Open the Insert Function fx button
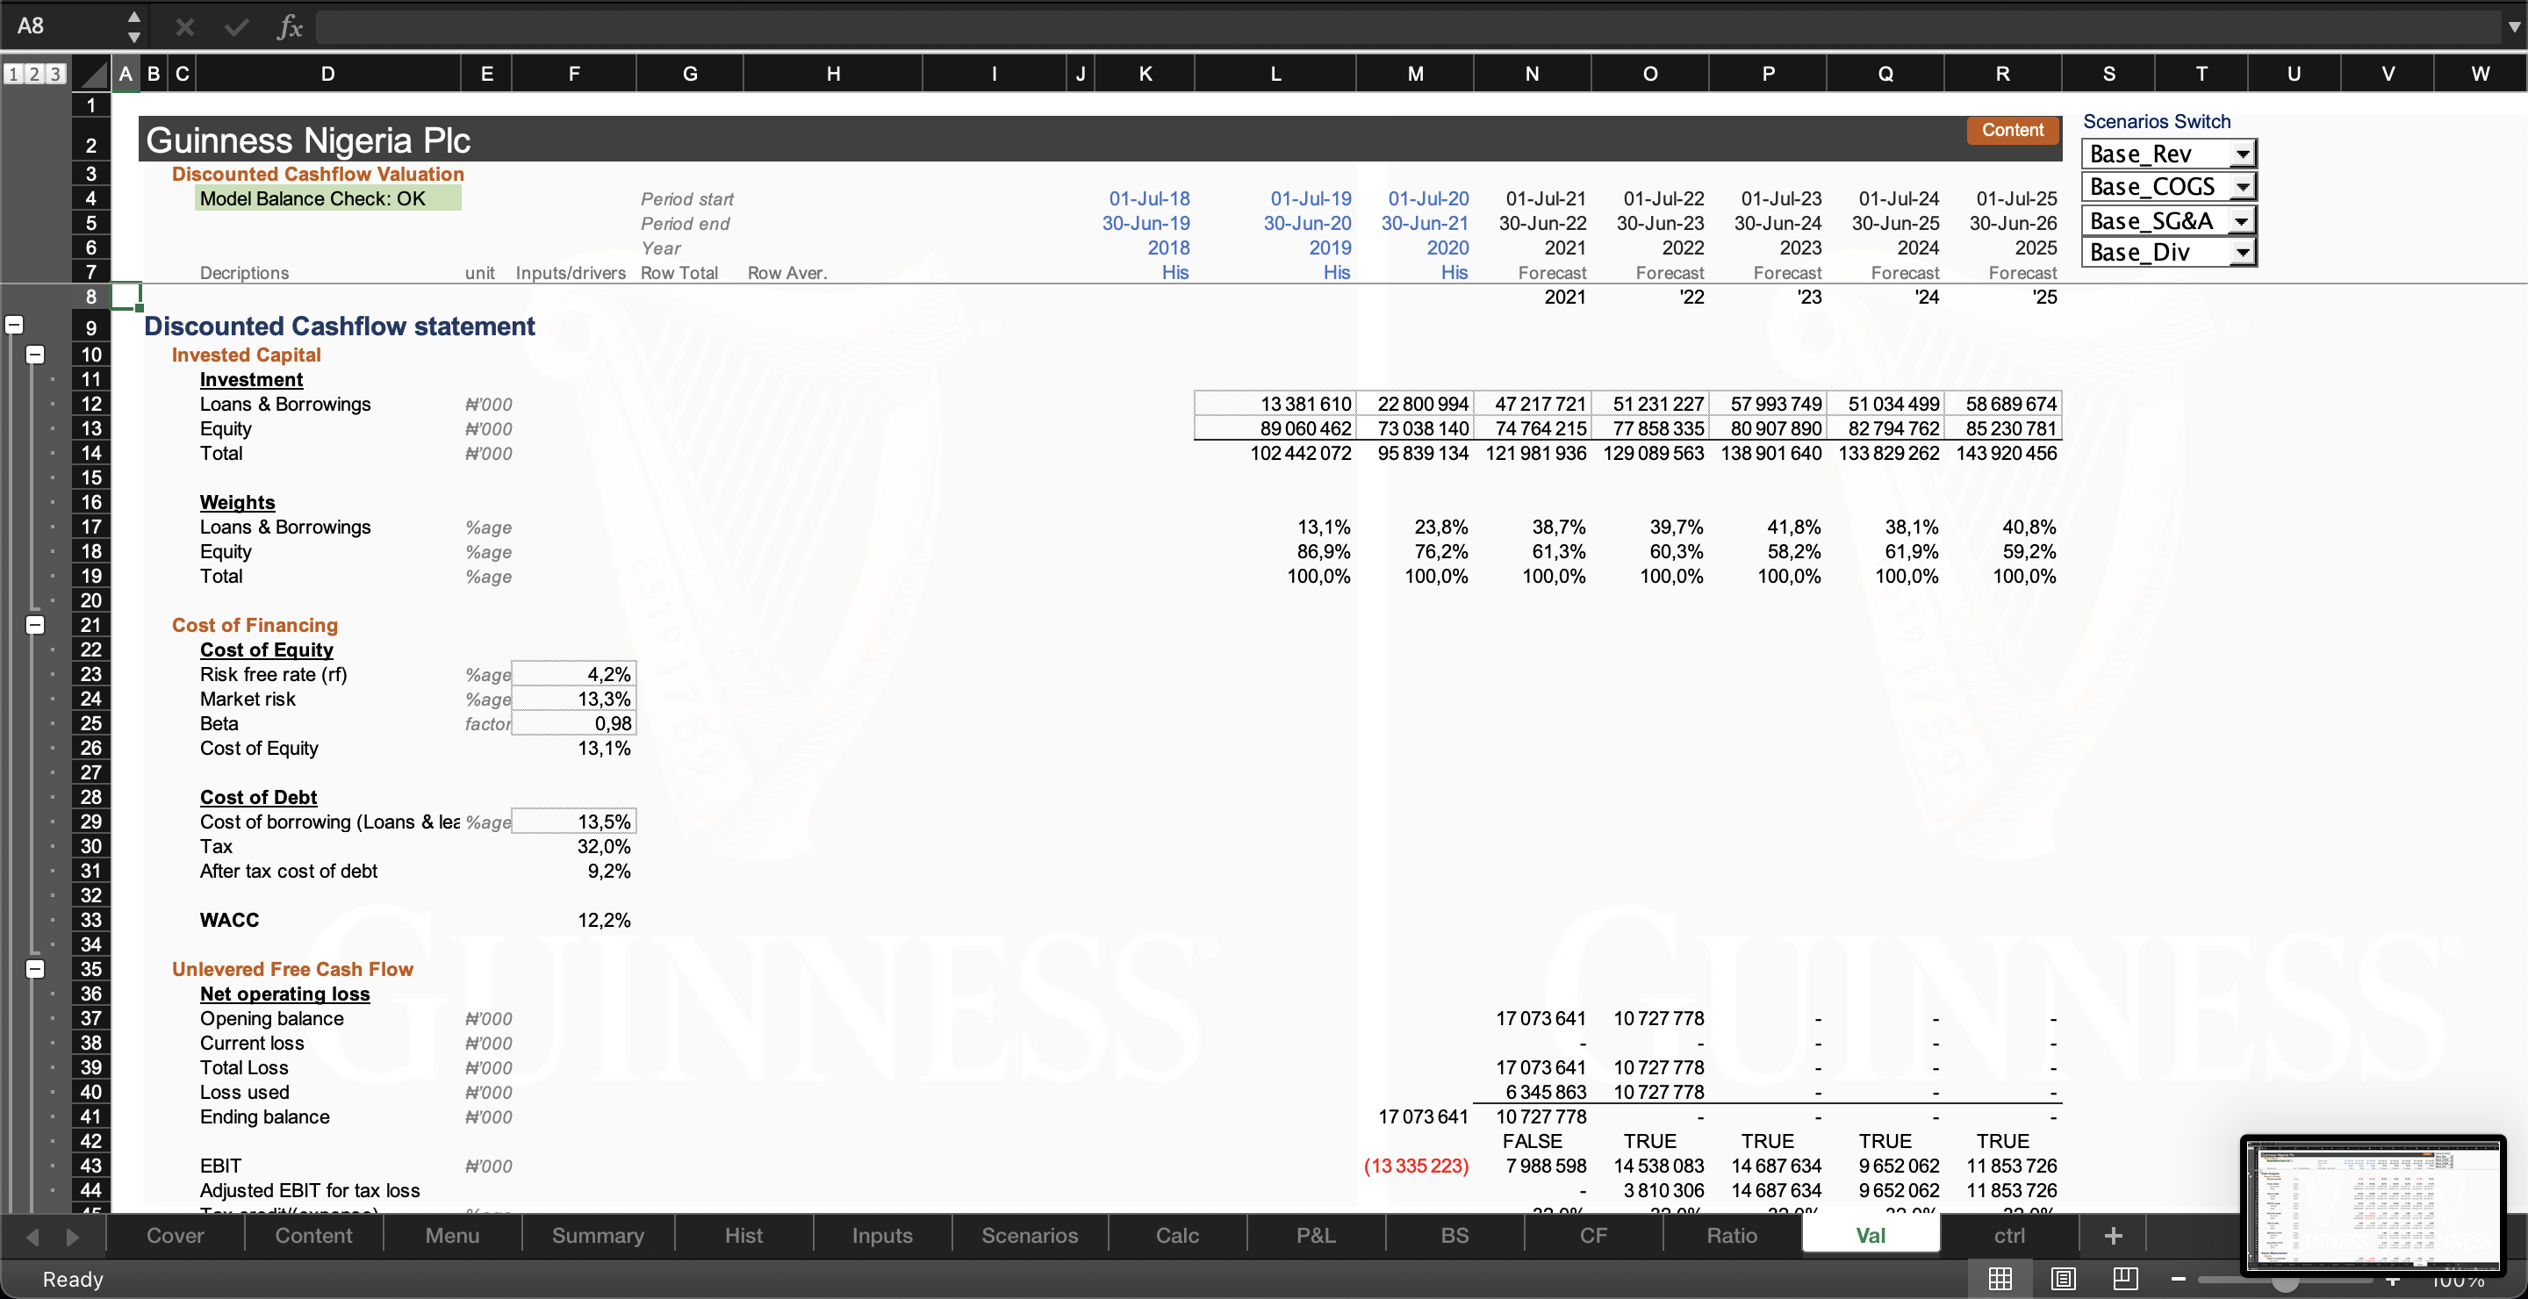 290,26
